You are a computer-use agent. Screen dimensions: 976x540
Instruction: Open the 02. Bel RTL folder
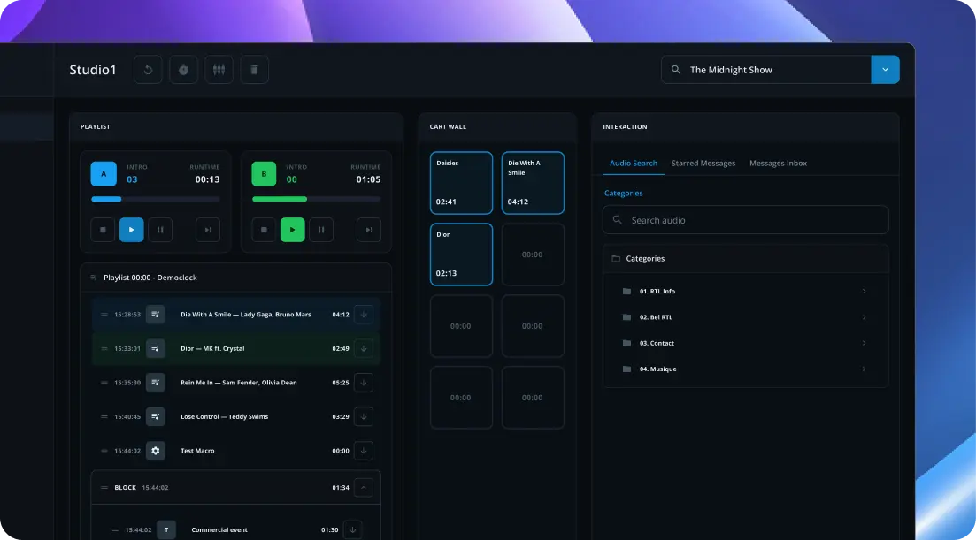746,317
